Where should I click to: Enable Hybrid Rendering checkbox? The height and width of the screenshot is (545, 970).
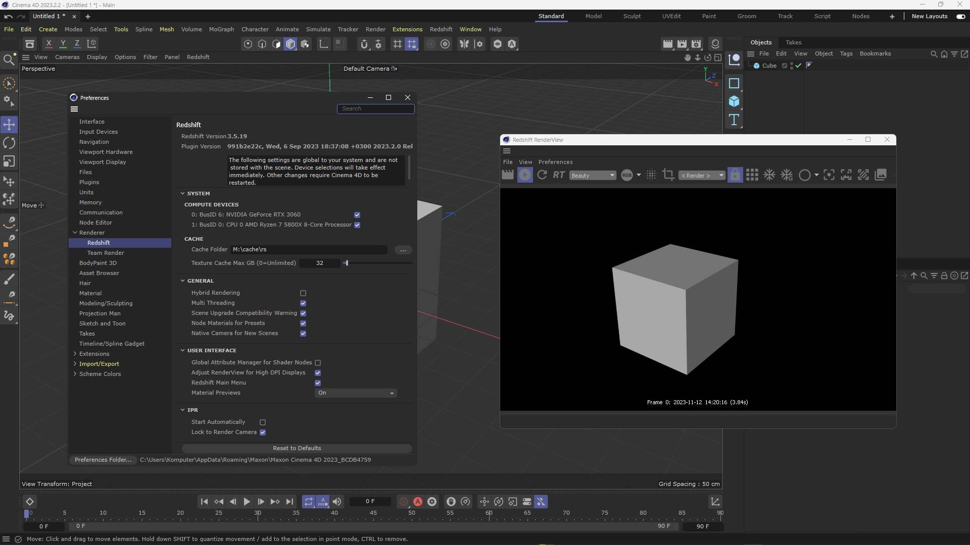(303, 293)
